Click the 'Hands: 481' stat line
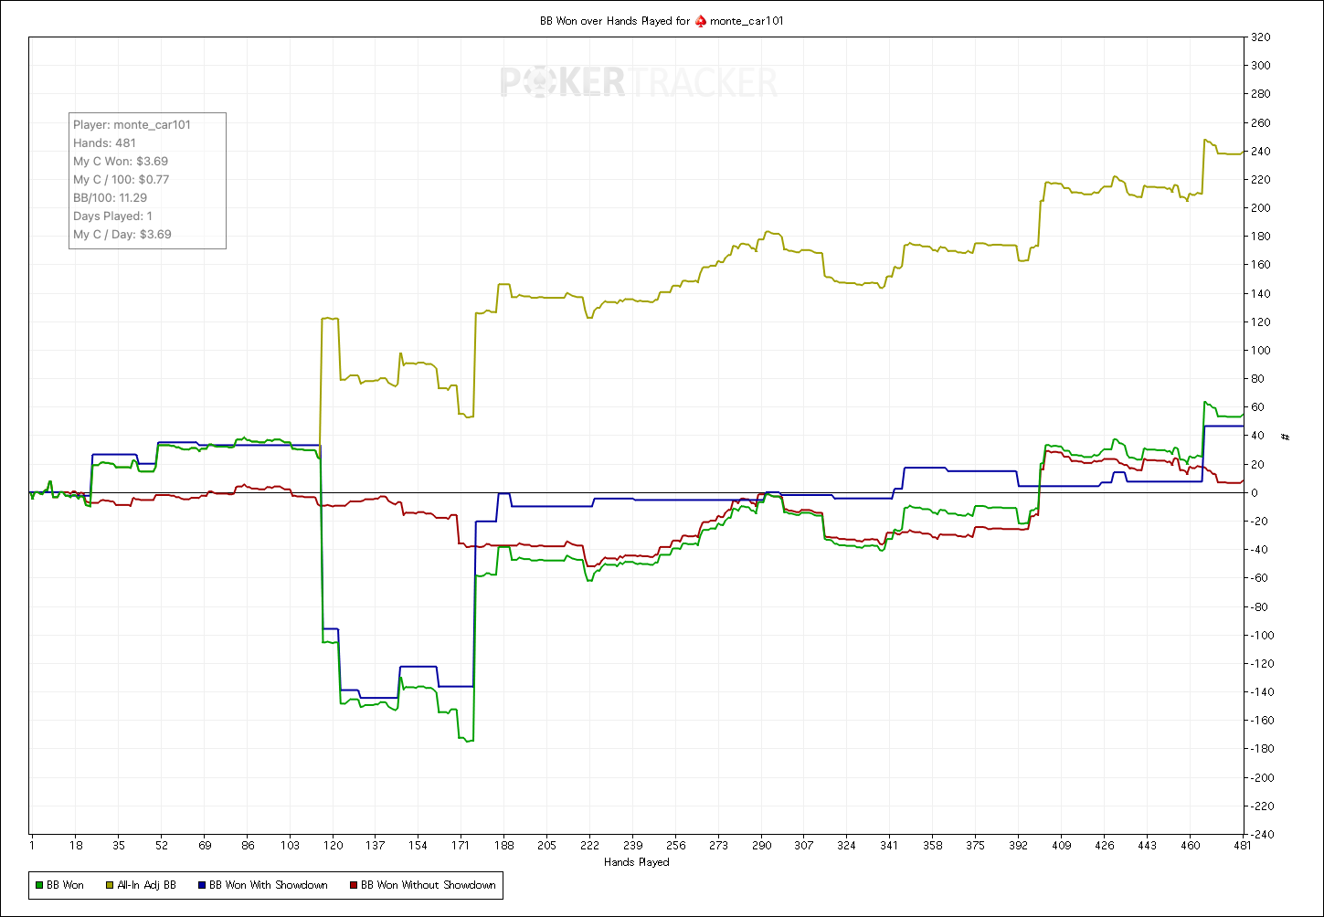Screen dimensions: 1324x917 click(104, 142)
